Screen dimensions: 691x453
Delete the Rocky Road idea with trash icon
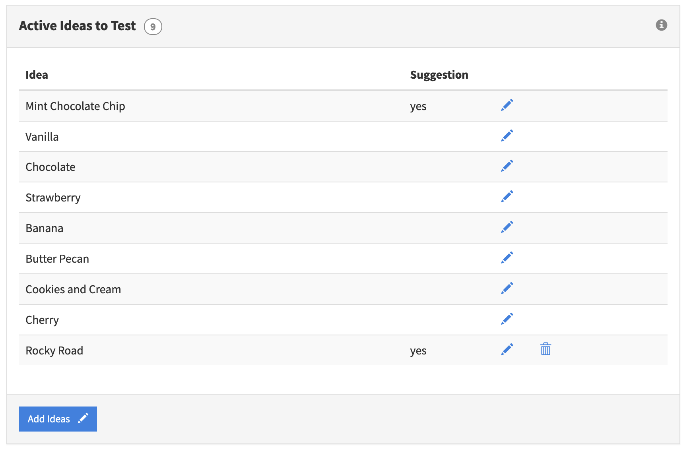click(x=545, y=349)
